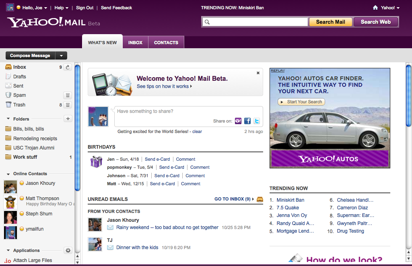
Task: Collapse the Online Contacts section
Action: 8,174
